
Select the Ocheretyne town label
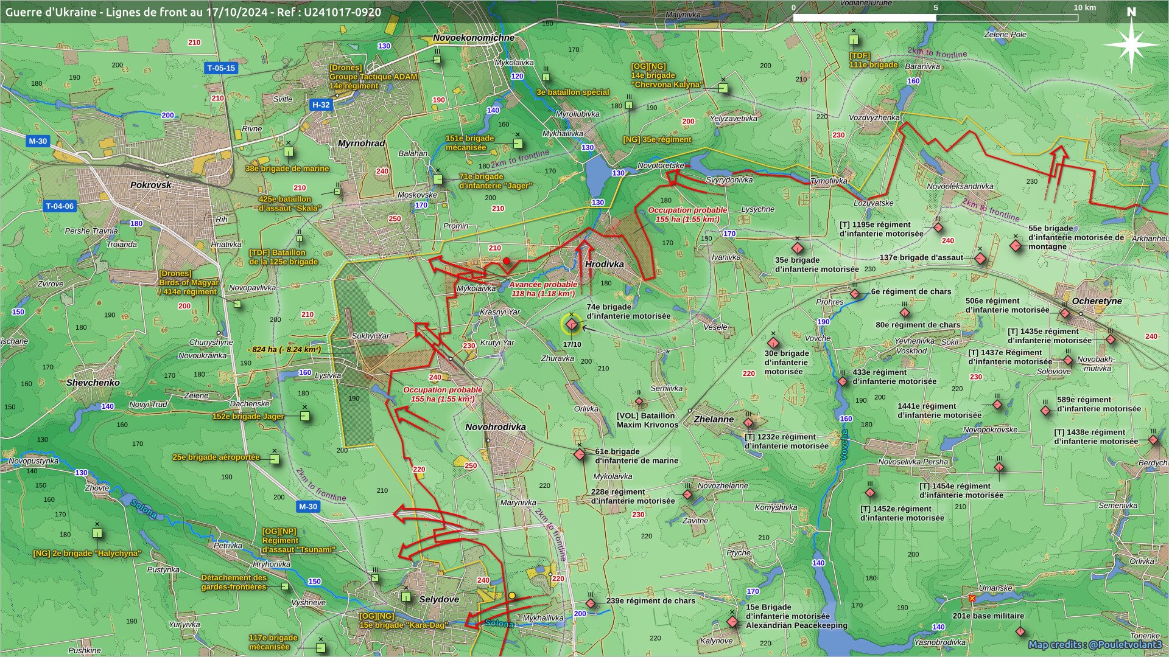coord(1097,301)
